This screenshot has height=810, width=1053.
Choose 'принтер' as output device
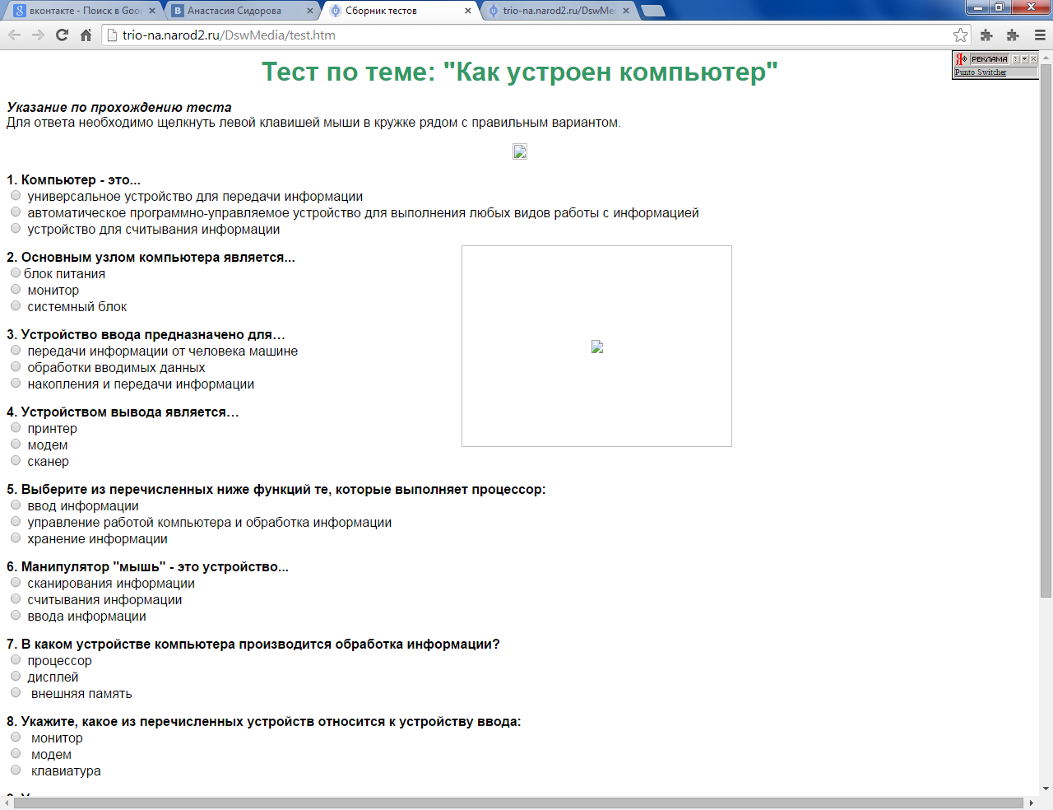[16, 427]
